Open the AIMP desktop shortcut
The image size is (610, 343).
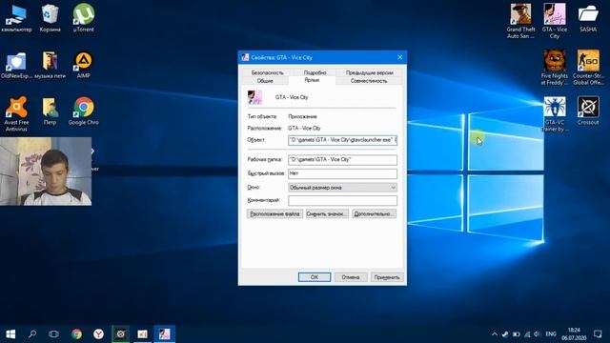84,65
